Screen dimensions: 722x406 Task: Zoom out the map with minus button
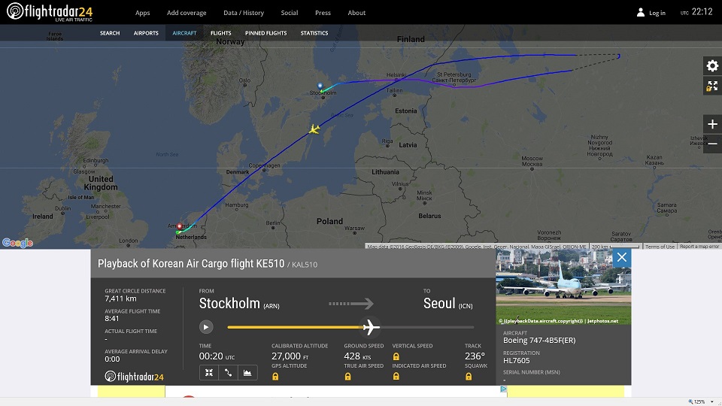[712, 144]
